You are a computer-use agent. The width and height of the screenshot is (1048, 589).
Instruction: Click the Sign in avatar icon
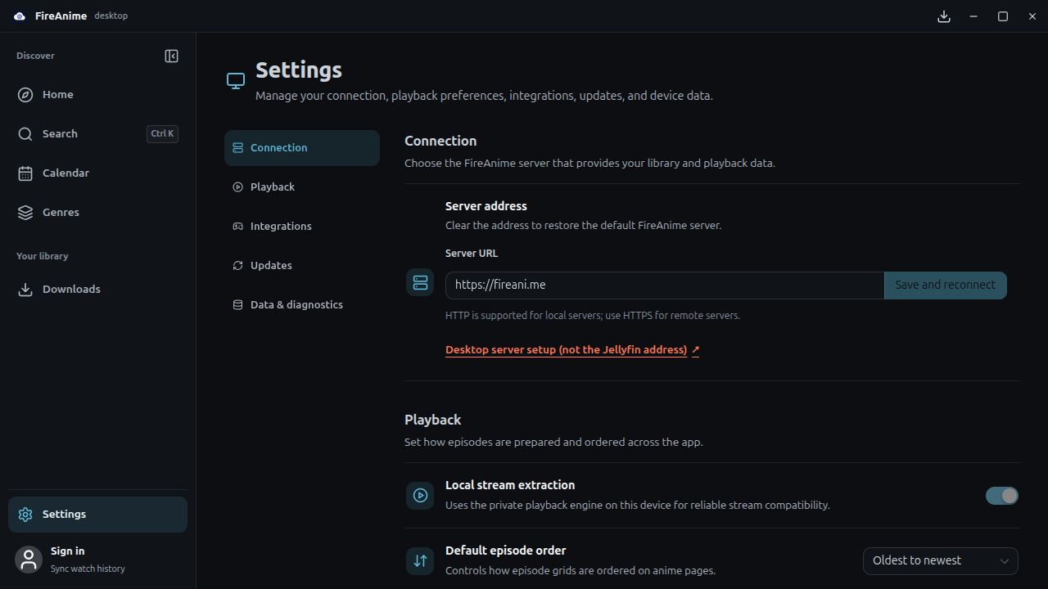[29, 560]
